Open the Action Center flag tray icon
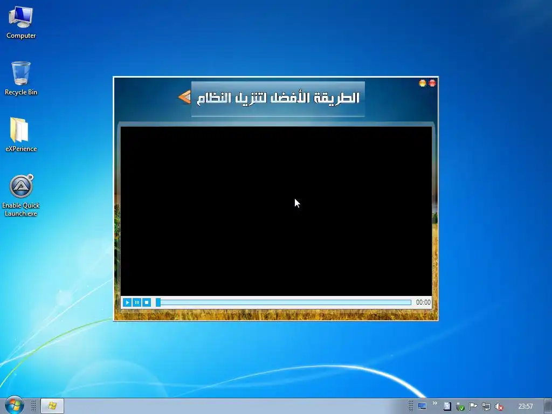Image resolution: width=552 pixels, height=414 pixels. point(473,406)
